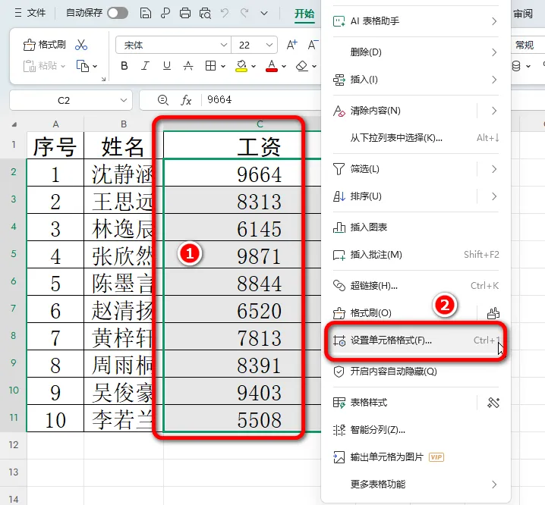Open the 插入(I) submenu
This screenshot has height=505, width=545.
click(415, 80)
